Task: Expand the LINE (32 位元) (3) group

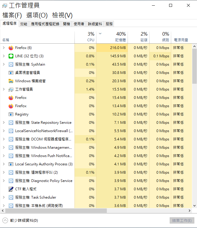Action: [4, 56]
